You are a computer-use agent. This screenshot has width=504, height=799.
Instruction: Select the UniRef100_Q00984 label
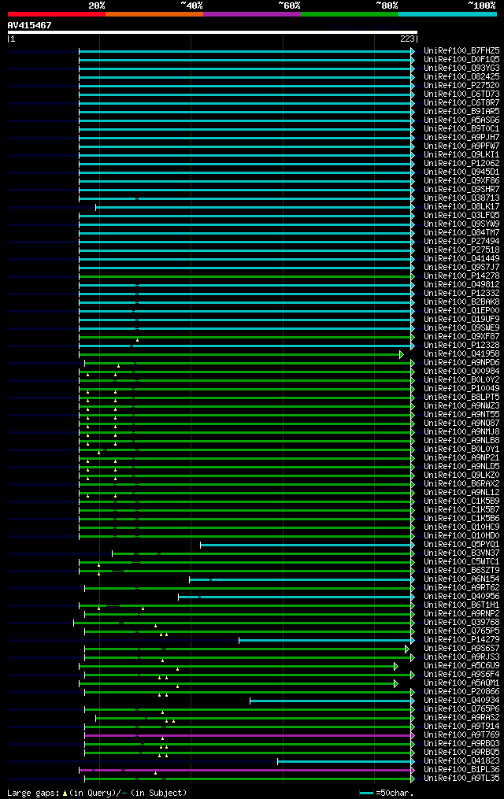click(461, 372)
